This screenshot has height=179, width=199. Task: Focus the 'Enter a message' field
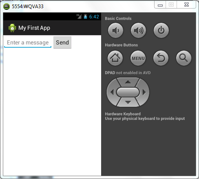tap(28, 43)
